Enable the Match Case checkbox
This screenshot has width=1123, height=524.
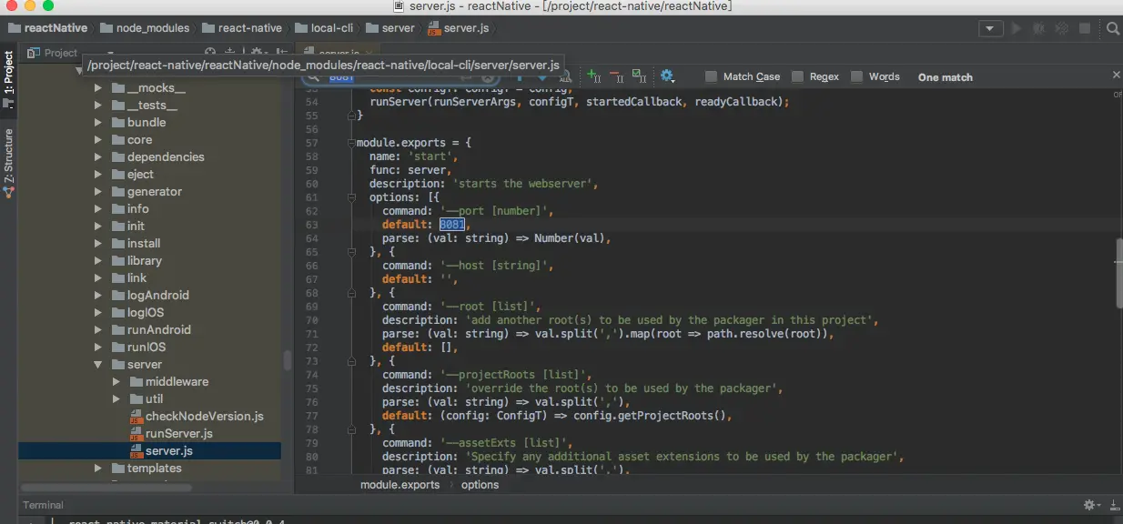(x=712, y=77)
